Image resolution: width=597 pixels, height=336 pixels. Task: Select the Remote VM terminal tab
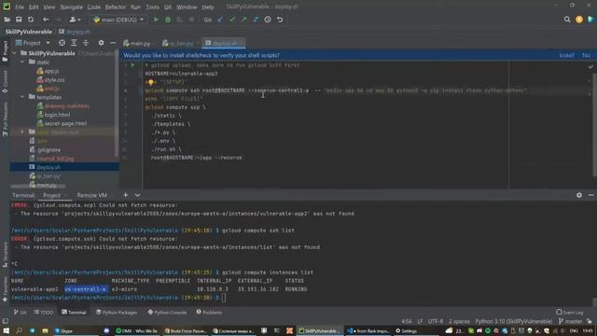pyautogui.click(x=91, y=195)
